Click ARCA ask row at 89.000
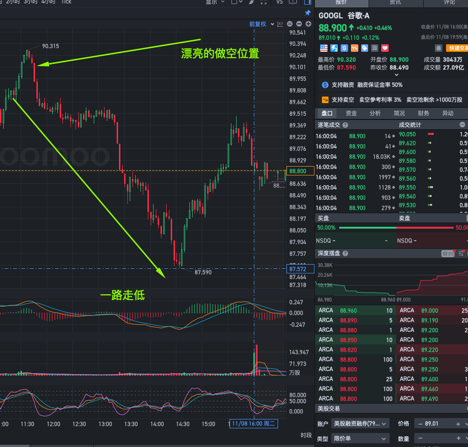The height and width of the screenshot is (447, 468). tap(432, 311)
